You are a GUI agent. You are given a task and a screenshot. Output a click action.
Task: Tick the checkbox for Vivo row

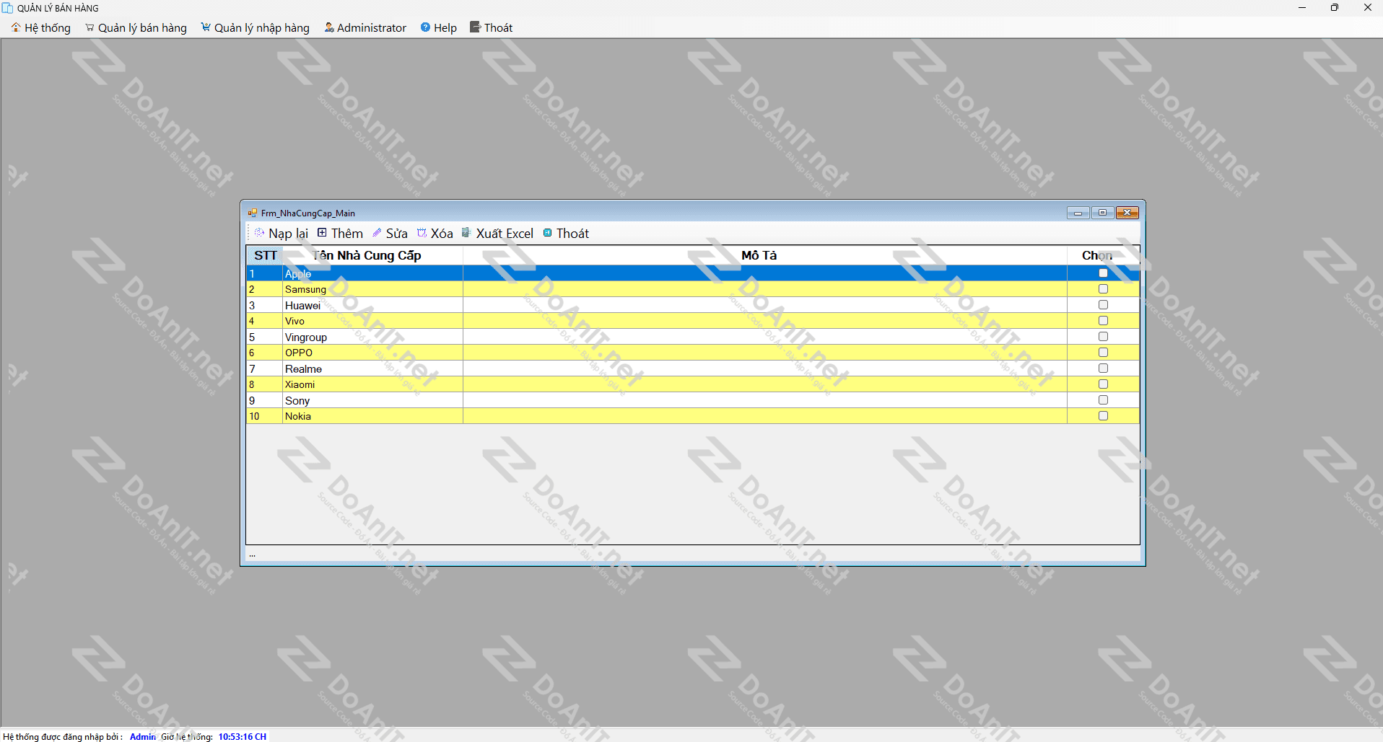click(x=1103, y=321)
